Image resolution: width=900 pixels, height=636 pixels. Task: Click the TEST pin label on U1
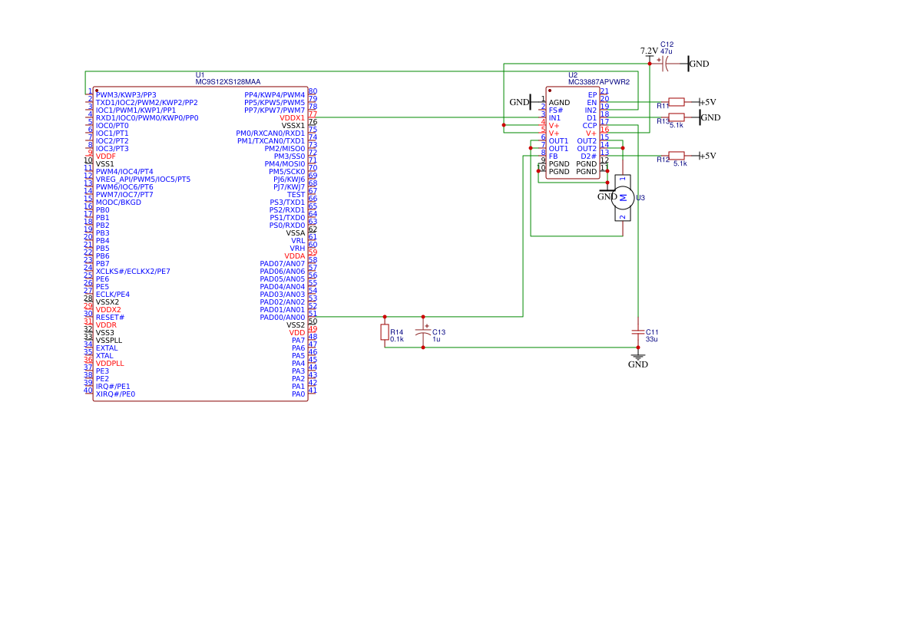[x=296, y=195]
